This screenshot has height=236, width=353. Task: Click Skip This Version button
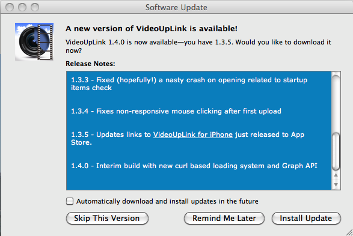coord(107,218)
